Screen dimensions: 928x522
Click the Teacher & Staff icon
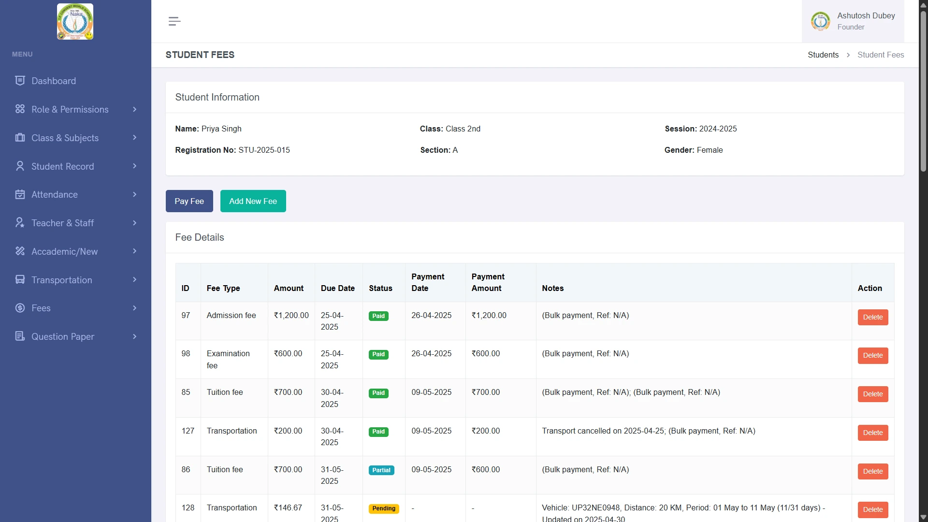pos(20,223)
